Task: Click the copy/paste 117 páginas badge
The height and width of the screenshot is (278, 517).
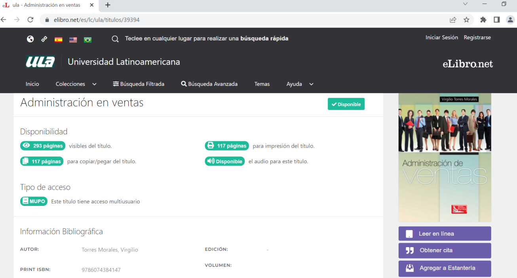Action: [42, 161]
